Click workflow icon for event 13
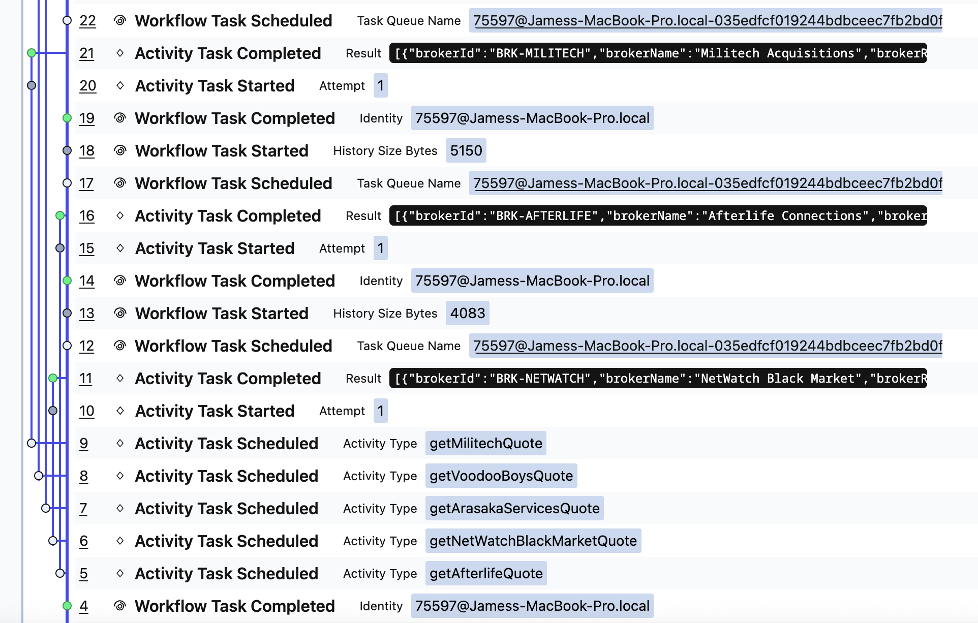 pyautogui.click(x=120, y=313)
